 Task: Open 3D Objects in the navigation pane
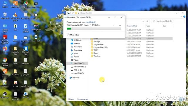pyautogui.click(x=77, y=40)
